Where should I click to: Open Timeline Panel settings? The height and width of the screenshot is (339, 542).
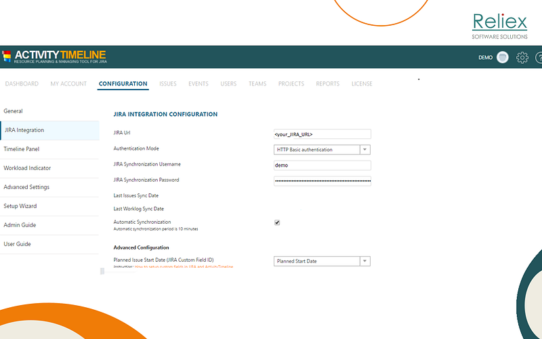[x=49, y=149]
